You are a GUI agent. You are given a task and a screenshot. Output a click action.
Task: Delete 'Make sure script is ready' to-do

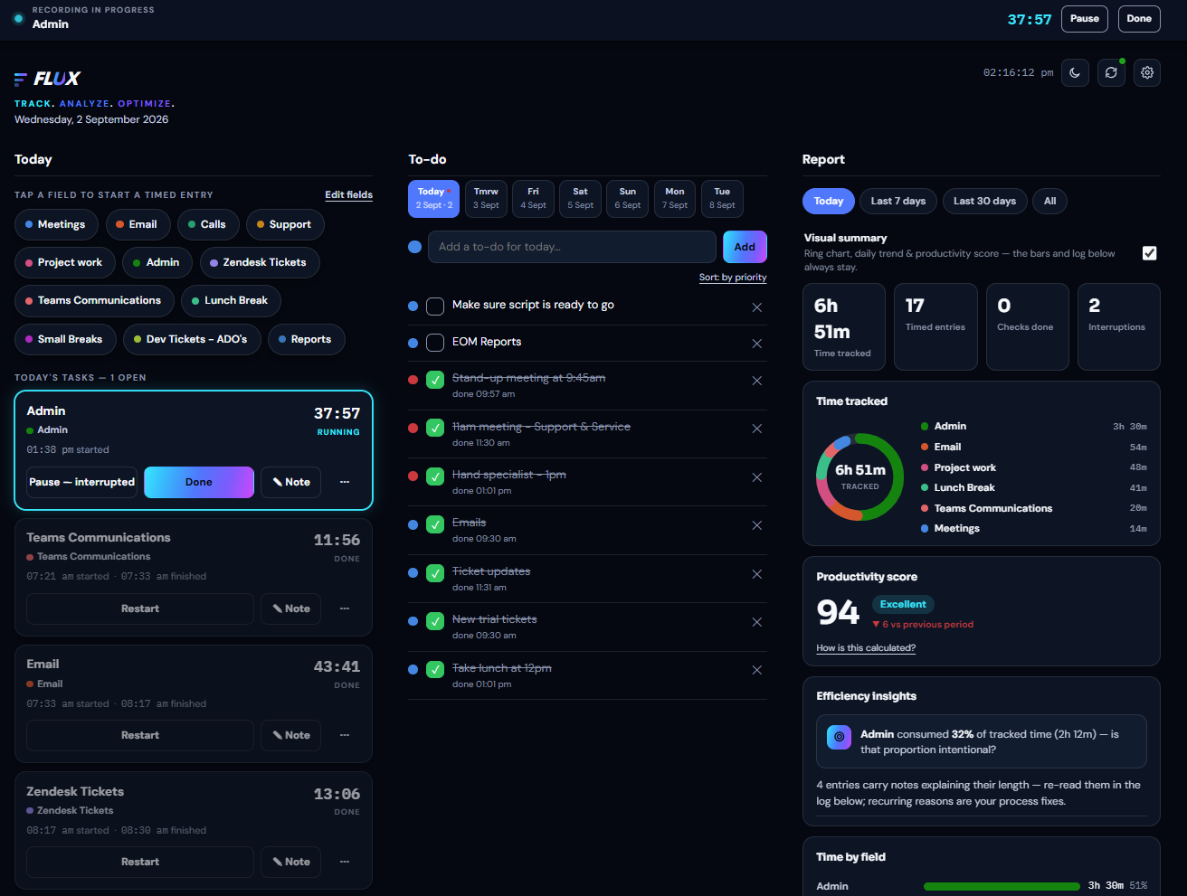757,307
